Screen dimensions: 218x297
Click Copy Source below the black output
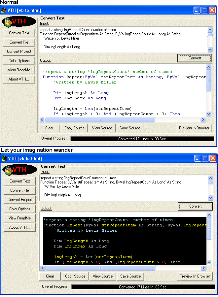coord(75,276)
